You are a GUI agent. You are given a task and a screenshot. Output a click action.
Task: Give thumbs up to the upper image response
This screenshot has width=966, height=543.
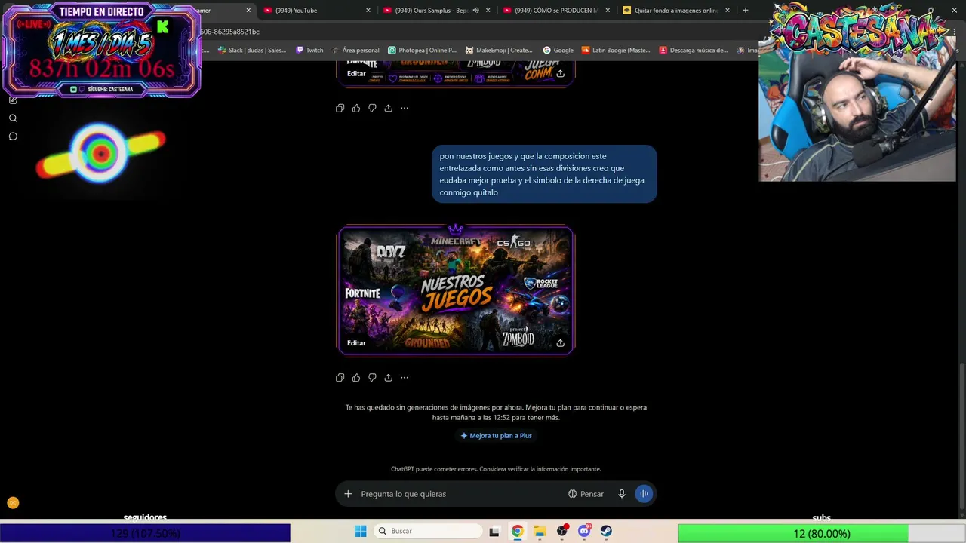pos(356,108)
